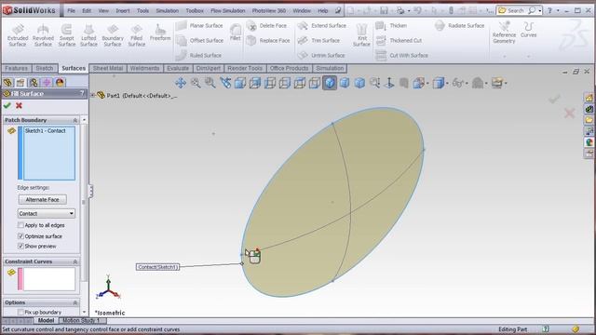Screen dimensions: 596x335
Task: Click the *Isometric view label
Action: tap(110, 313)
